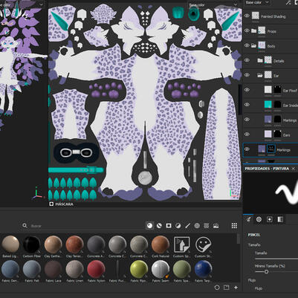The height and width of the screenshot is (298, 298).
Task: Select the Fabric Seam material thumbnail
Action: pyautogui.click(x=161, y=269)
